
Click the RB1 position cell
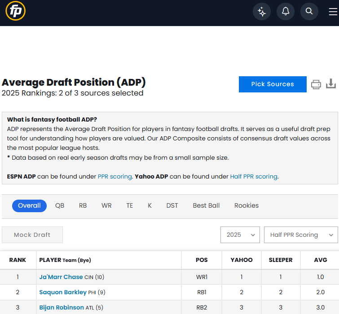pos(202,292)
